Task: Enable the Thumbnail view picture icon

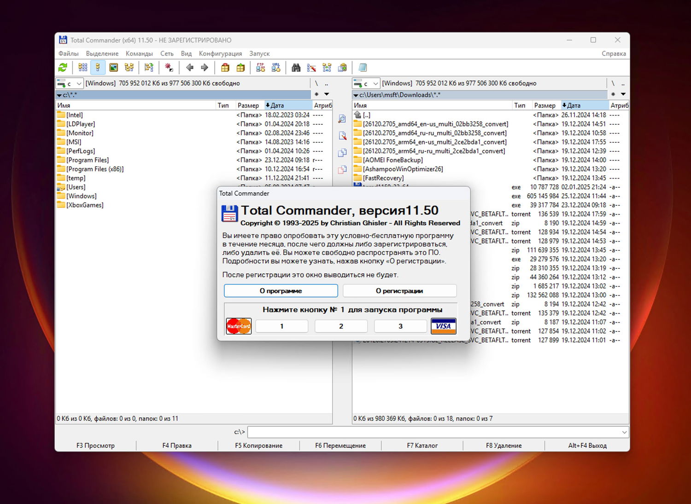Action: (x=113, y=68)
